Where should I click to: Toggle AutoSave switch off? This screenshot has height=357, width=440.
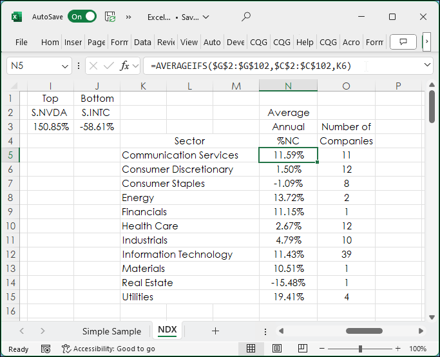click(82, 17)
